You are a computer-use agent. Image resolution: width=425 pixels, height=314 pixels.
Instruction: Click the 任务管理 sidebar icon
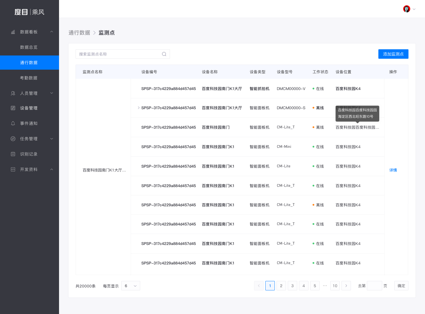tap(13, 139)
